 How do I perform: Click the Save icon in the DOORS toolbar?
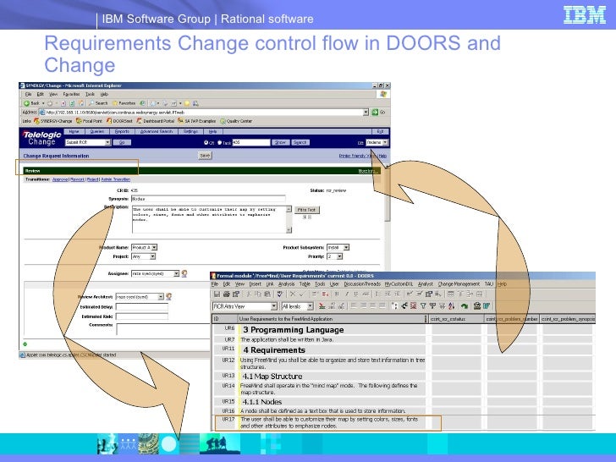tap(217, 294)
